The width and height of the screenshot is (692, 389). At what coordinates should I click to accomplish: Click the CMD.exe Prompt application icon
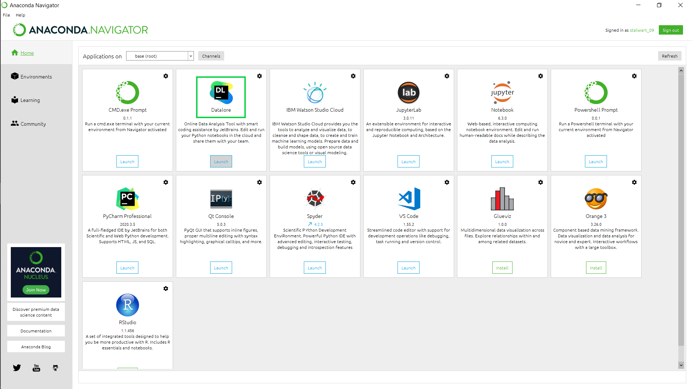(128, 93)
